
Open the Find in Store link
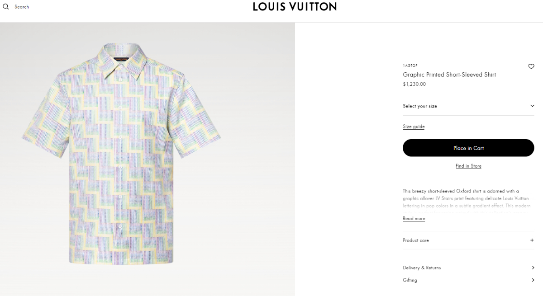[468, 166]
